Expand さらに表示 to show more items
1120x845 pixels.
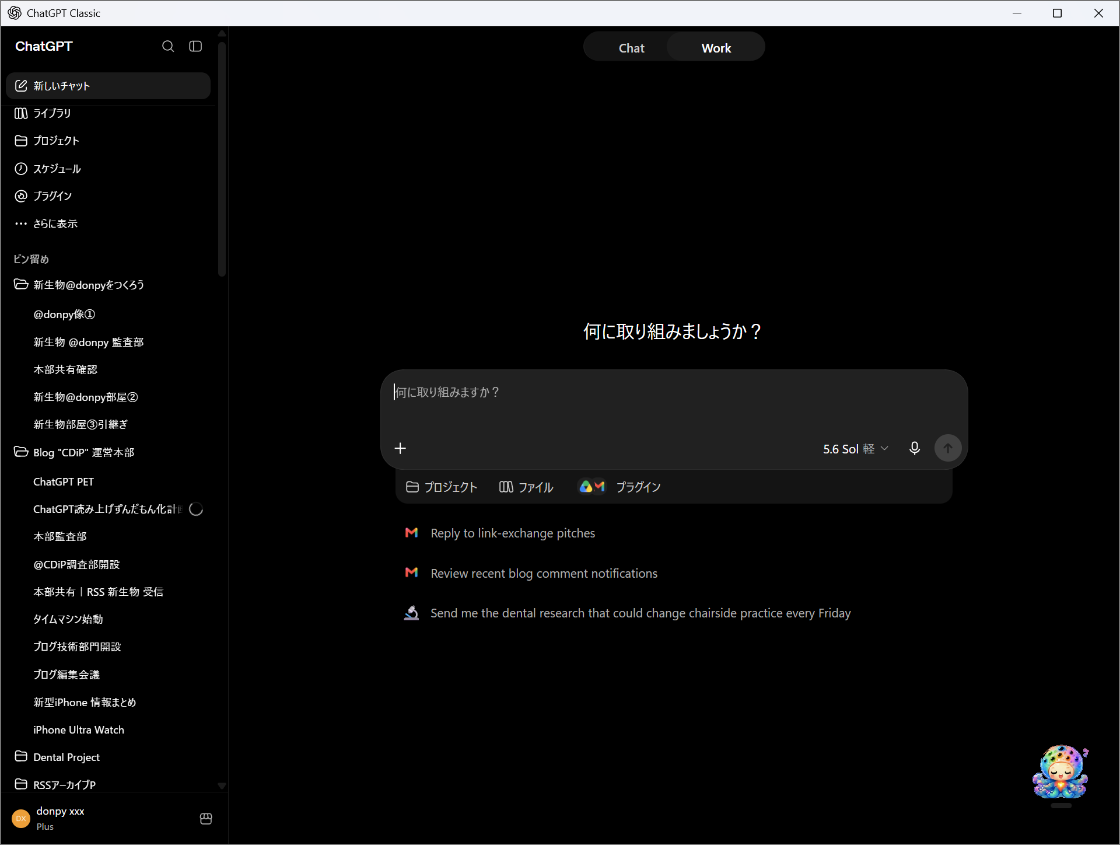(108, 224)
